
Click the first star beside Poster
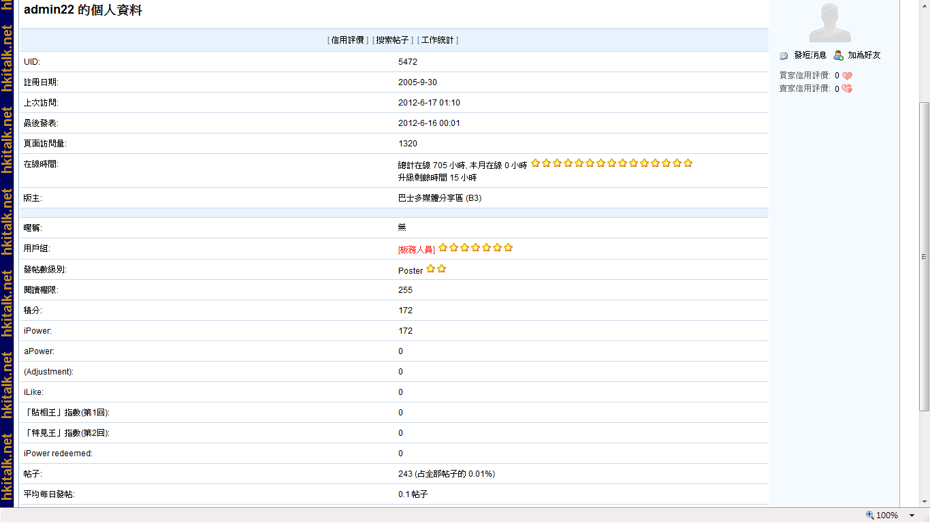pyautogui.click(x=430, y=268)
